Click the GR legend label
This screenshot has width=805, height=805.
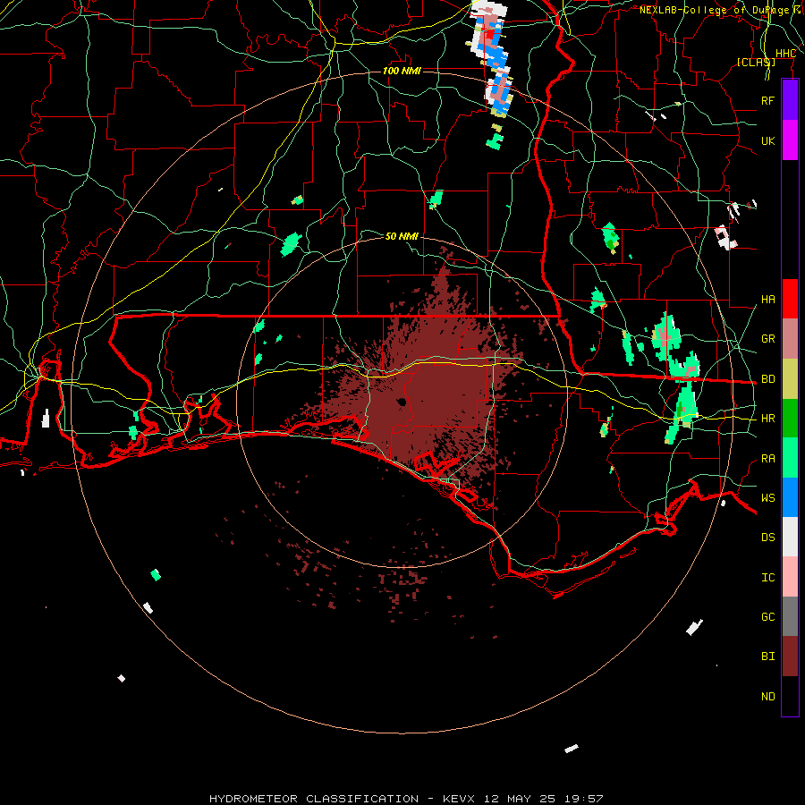click(x=767, y=339)
